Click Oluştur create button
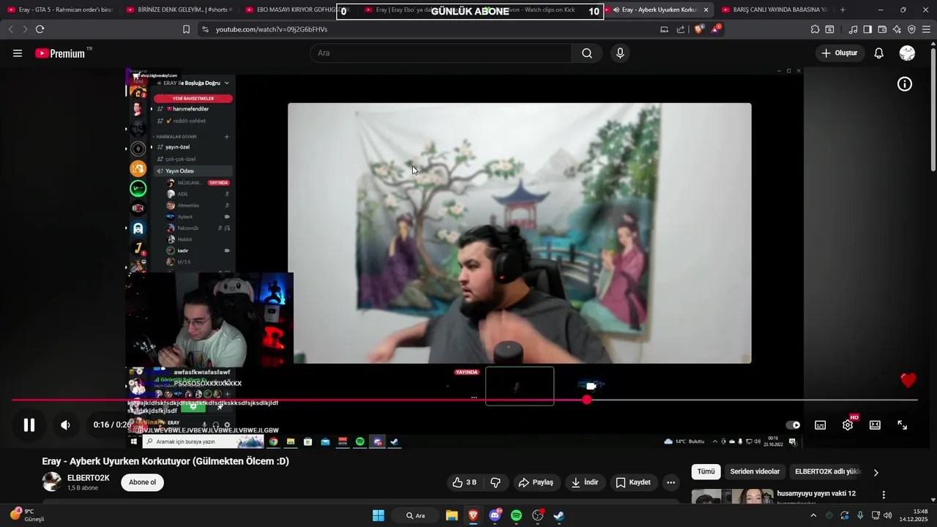 click(839, 53)
